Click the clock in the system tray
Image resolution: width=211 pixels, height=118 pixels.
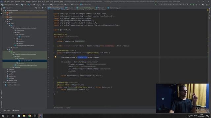coord(201,116)
